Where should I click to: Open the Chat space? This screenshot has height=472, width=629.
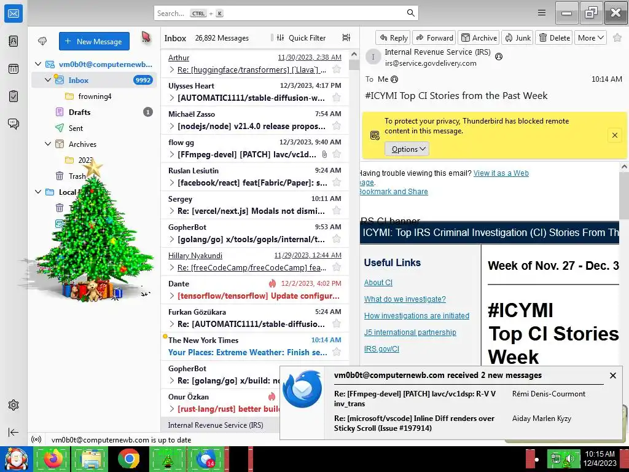[x=14, y=124]
